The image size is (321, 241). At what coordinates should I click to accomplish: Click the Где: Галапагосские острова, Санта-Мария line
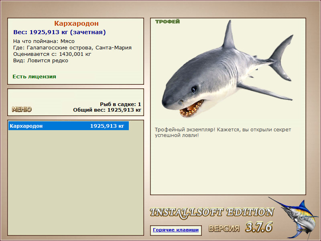coord(72,48)
